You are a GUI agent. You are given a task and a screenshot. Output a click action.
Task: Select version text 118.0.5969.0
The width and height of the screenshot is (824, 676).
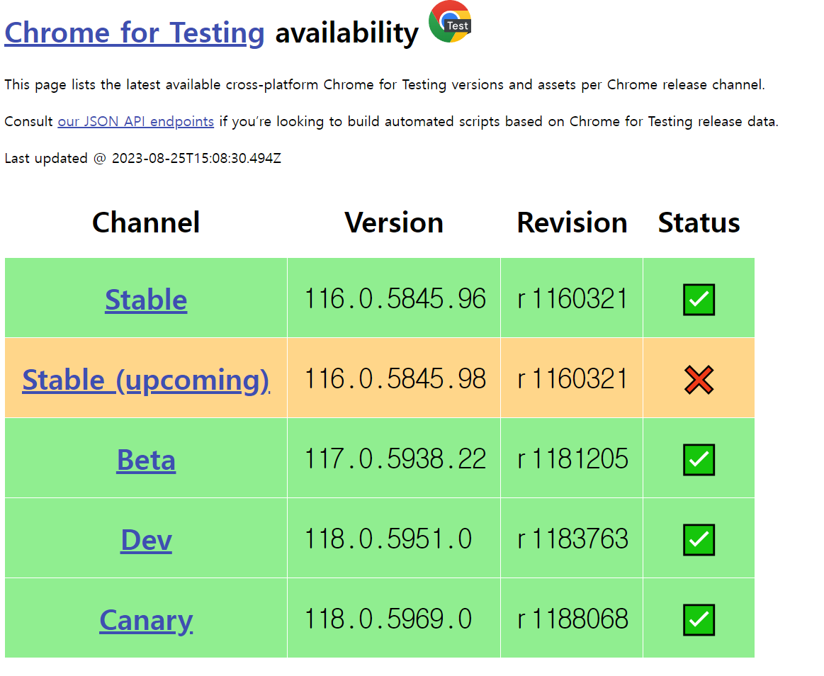(388, 619)
